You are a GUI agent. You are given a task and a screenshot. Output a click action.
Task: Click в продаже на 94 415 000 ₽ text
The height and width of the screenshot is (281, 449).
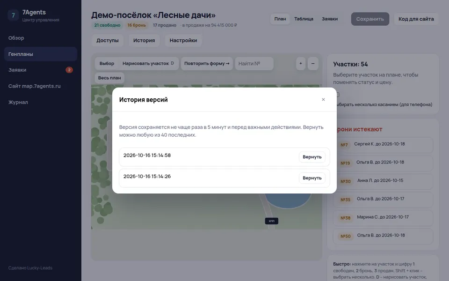click(x=210, y=25)
